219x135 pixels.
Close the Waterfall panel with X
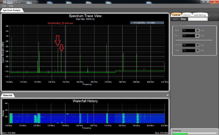pos(168,95)
